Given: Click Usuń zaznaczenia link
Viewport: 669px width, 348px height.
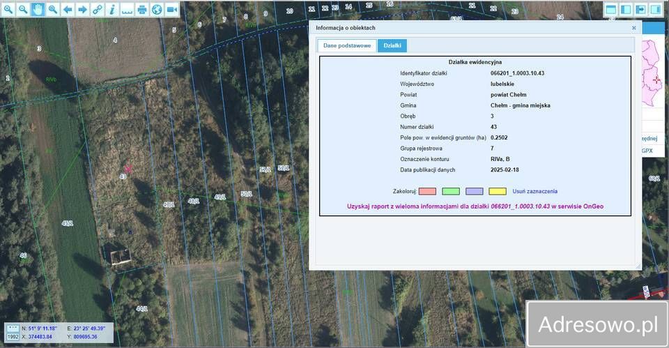Looking at the screenshot, I should [535, 191].
